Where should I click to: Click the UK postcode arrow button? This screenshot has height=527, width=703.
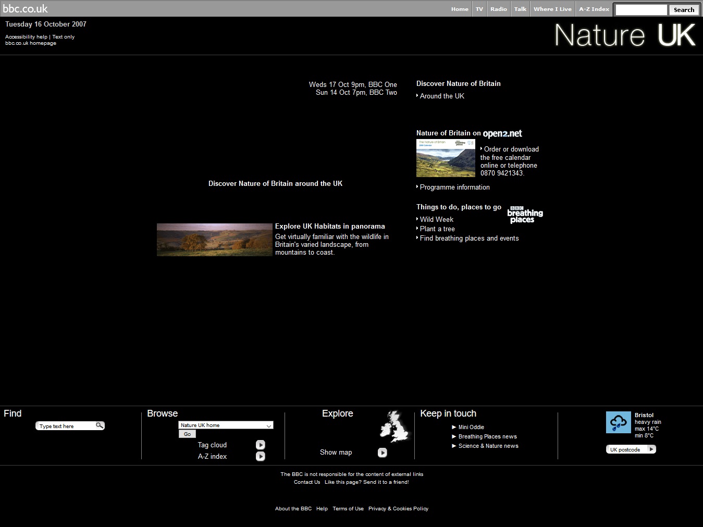(x=651, y=449)
